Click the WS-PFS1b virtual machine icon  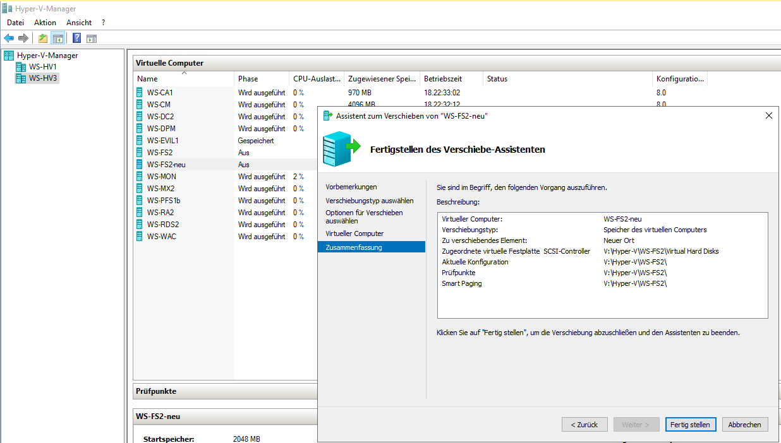click(x=140, y=201)
